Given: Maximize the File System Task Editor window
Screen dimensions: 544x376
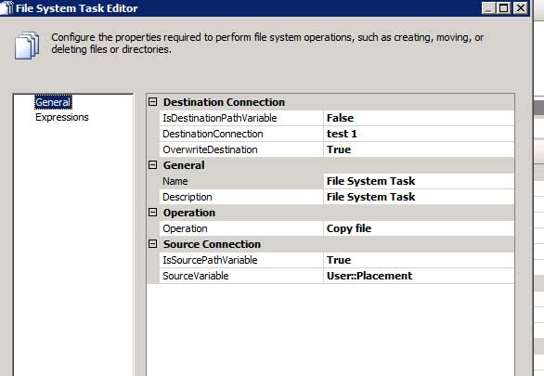Looking at the screenshot, I should pos(504,8).
